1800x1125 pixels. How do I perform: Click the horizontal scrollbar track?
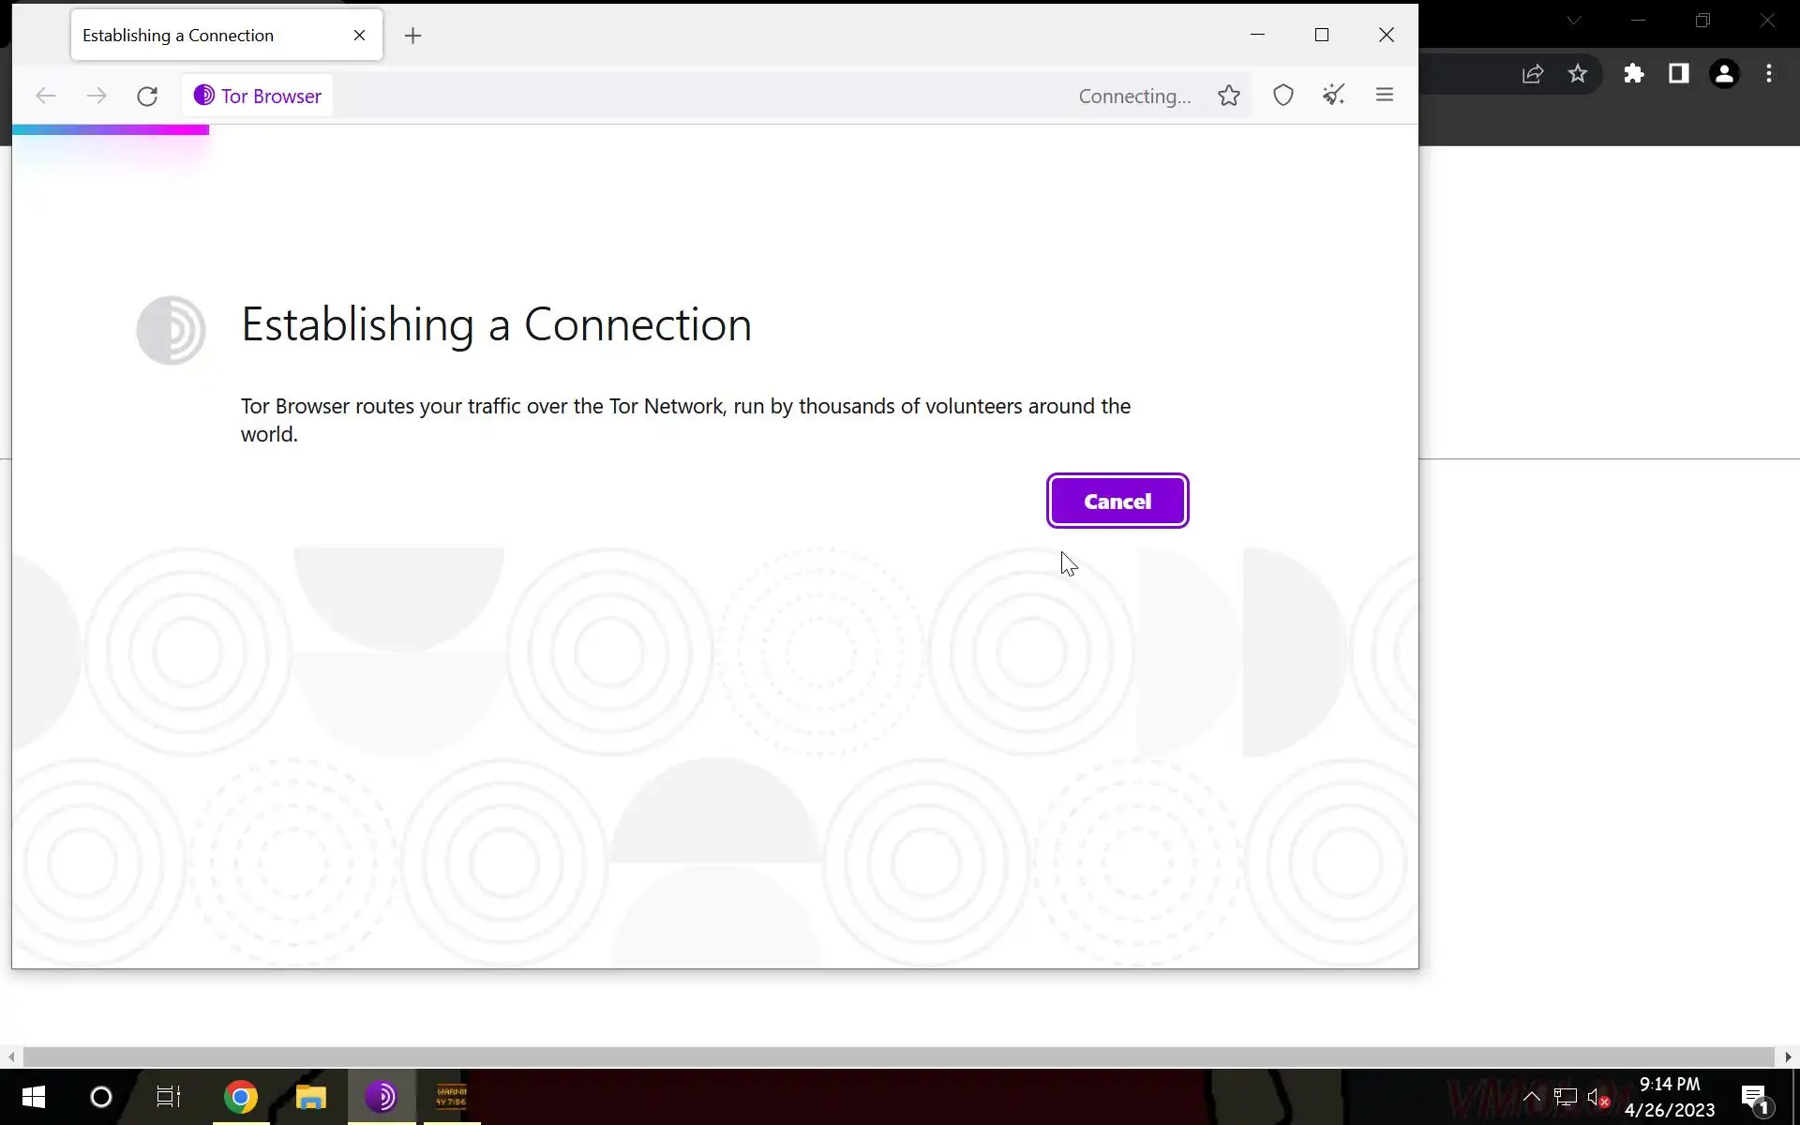point(898,1057)
